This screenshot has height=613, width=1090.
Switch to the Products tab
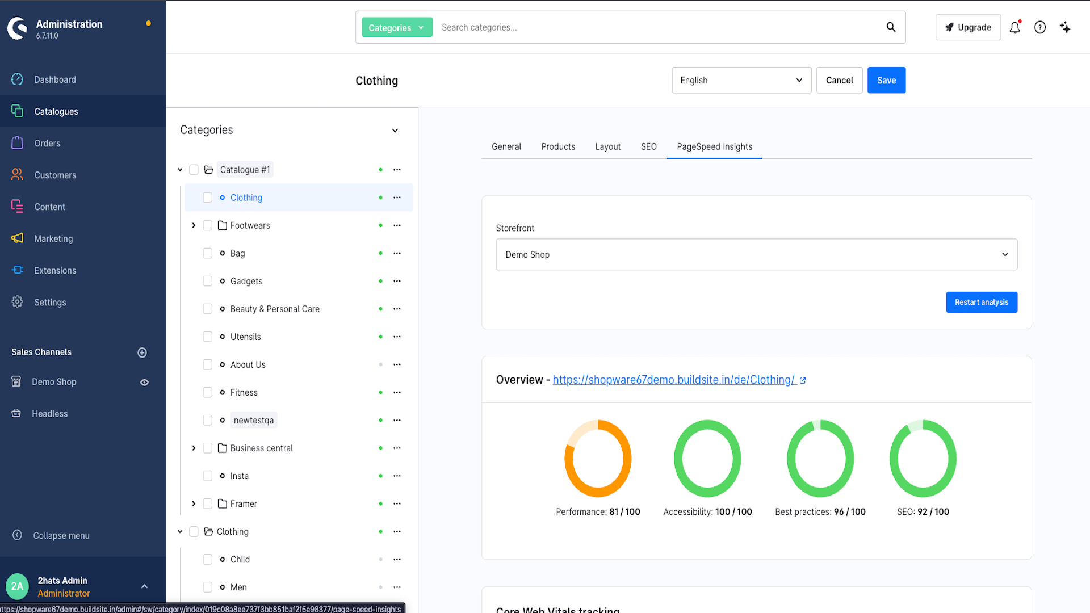558,146
